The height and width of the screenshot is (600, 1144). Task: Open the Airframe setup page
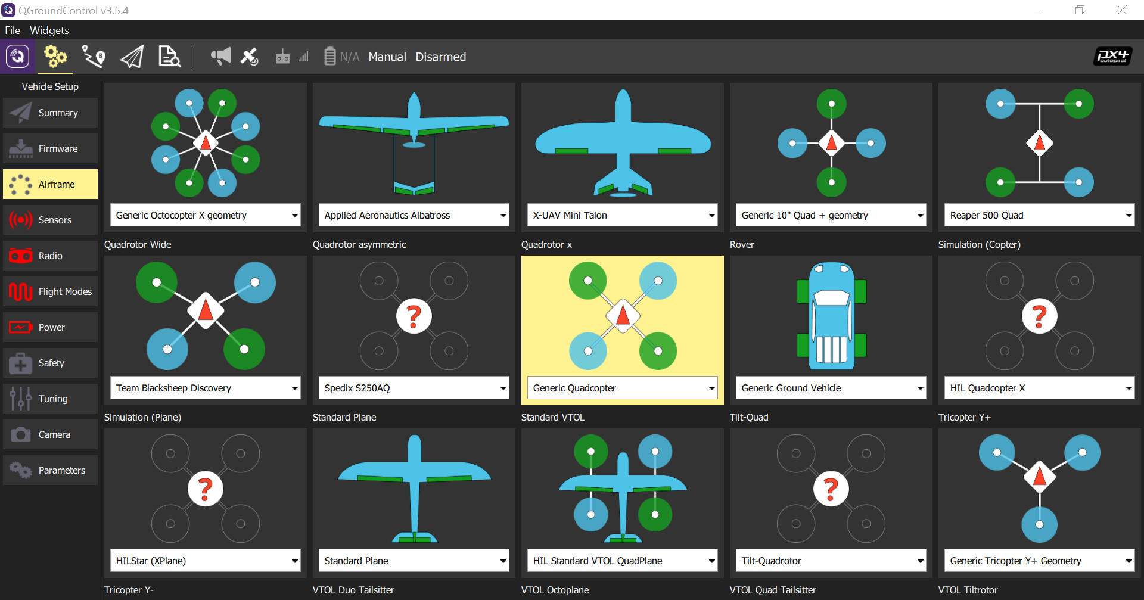[50, 184]
